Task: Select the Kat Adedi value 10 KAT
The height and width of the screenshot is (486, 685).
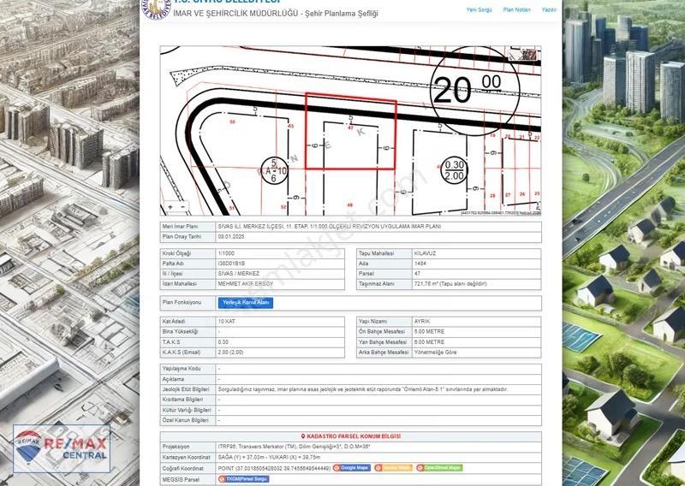Action: tap(226, 322)
